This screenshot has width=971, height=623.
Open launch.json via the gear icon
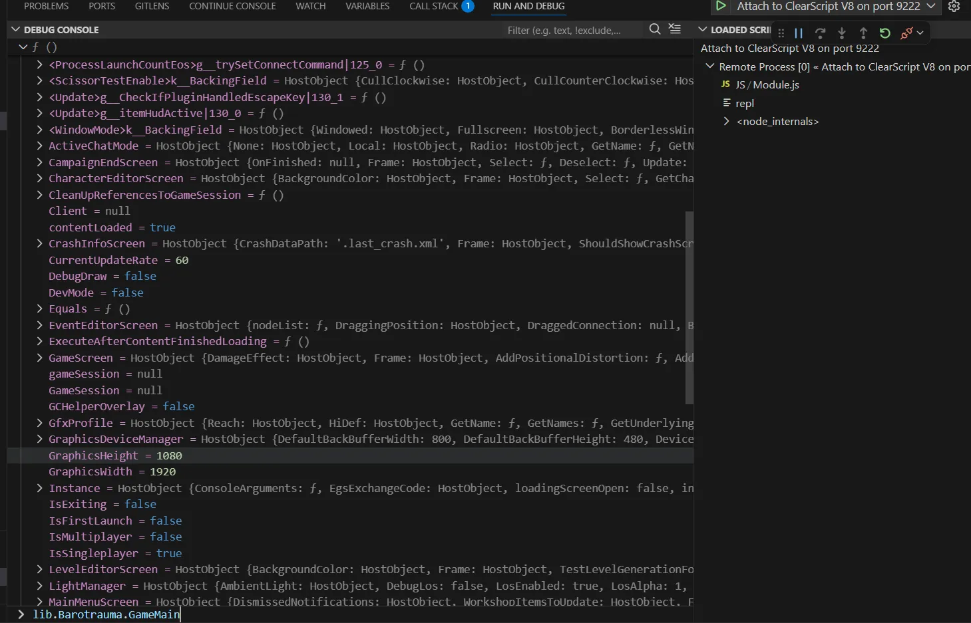tap(954, 7)
